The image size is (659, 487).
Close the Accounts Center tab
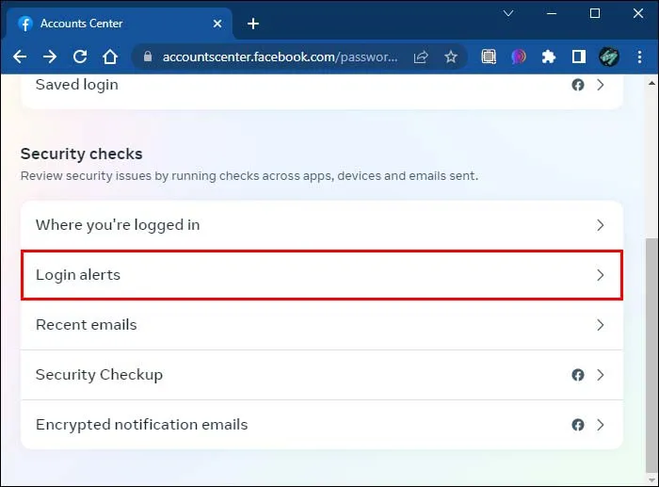click(x=217, y=24)
